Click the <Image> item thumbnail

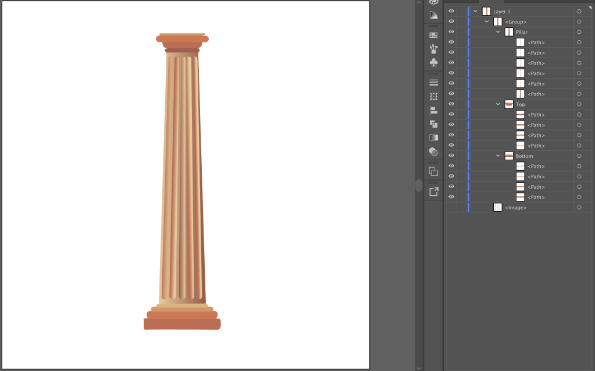498,207
